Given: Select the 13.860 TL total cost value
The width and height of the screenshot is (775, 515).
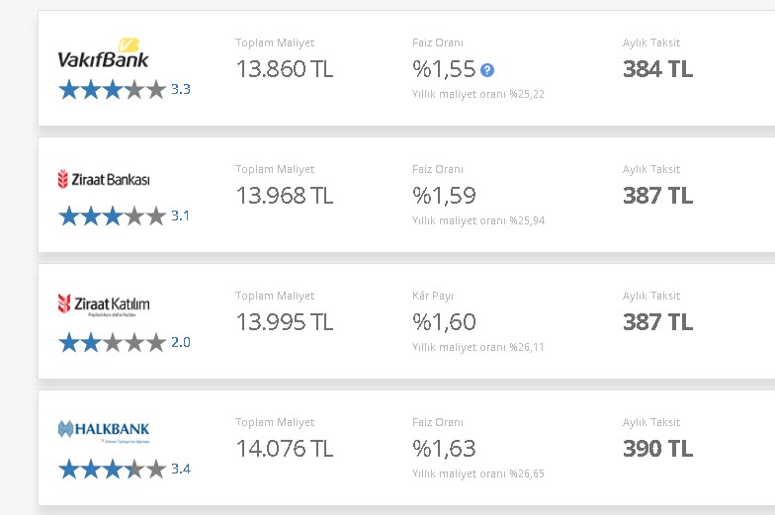Looking at the screenshot, I should pyautogui.click(x=285, y=69).
